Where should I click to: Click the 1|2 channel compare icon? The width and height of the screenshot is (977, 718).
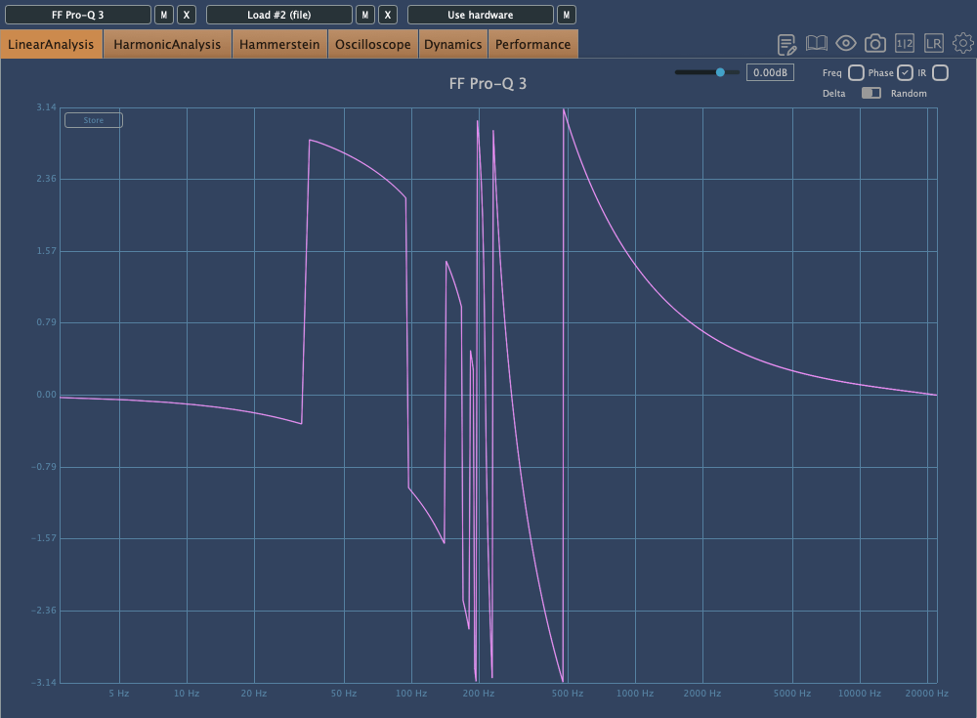click(905, 44)
